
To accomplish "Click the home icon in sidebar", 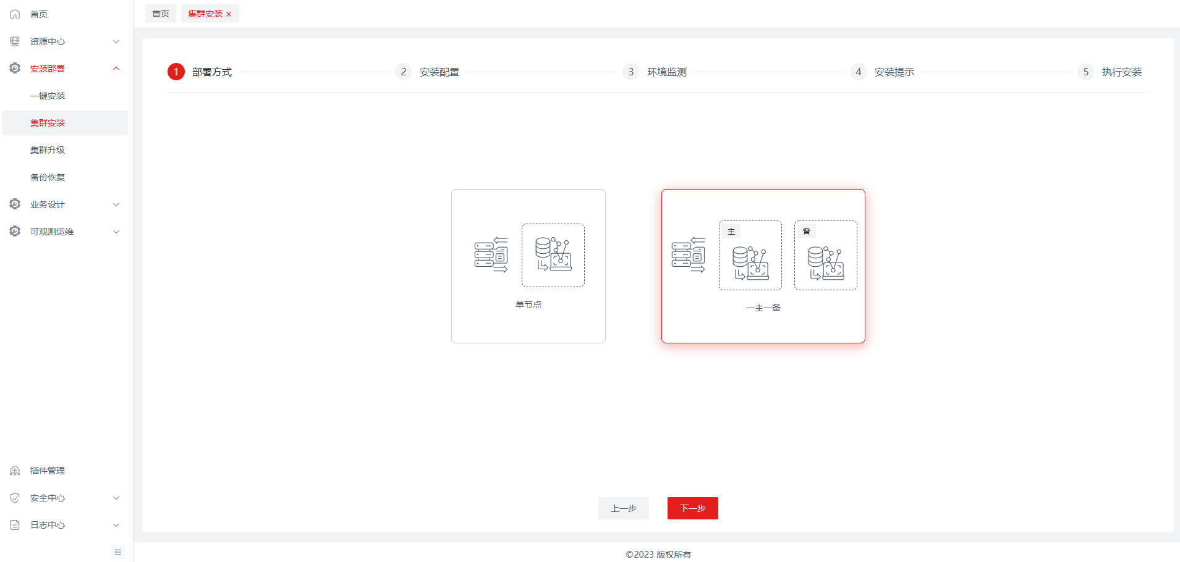I will point(15,14).
